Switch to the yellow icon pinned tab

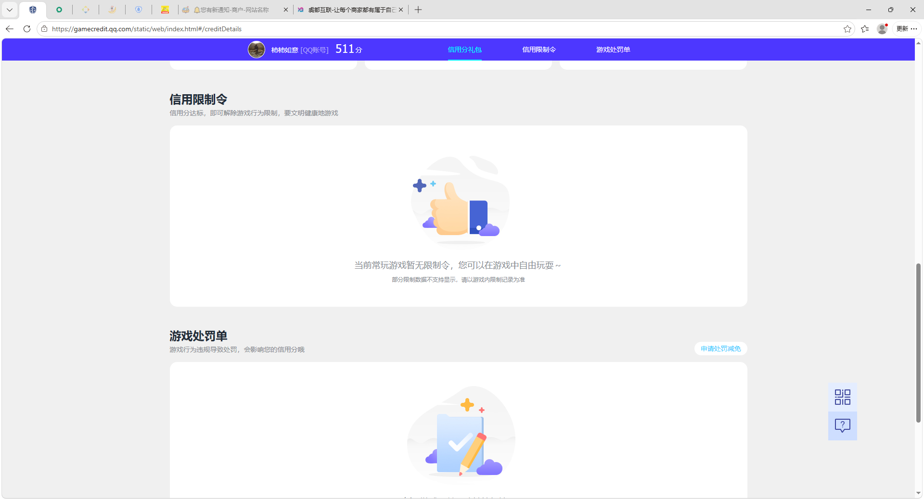(165, 10)
